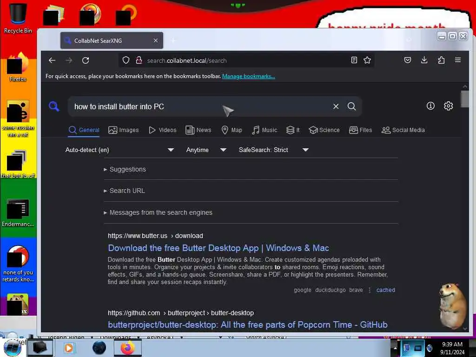
Task: Open the extensions puzzle icon
Action: pyautogui.click(x=442, y=60)
